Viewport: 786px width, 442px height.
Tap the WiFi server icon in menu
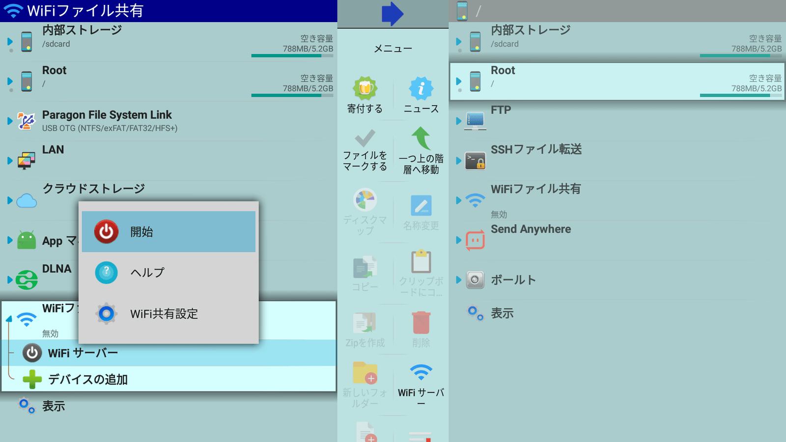tap(421, 373)
